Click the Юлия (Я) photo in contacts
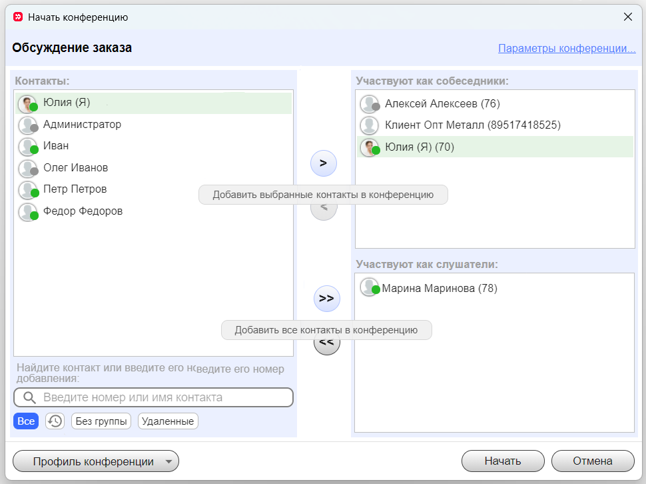Screen dimensions: 646x484 point(28,103)
